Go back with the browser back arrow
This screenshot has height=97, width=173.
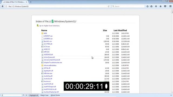tap(2, 6)
